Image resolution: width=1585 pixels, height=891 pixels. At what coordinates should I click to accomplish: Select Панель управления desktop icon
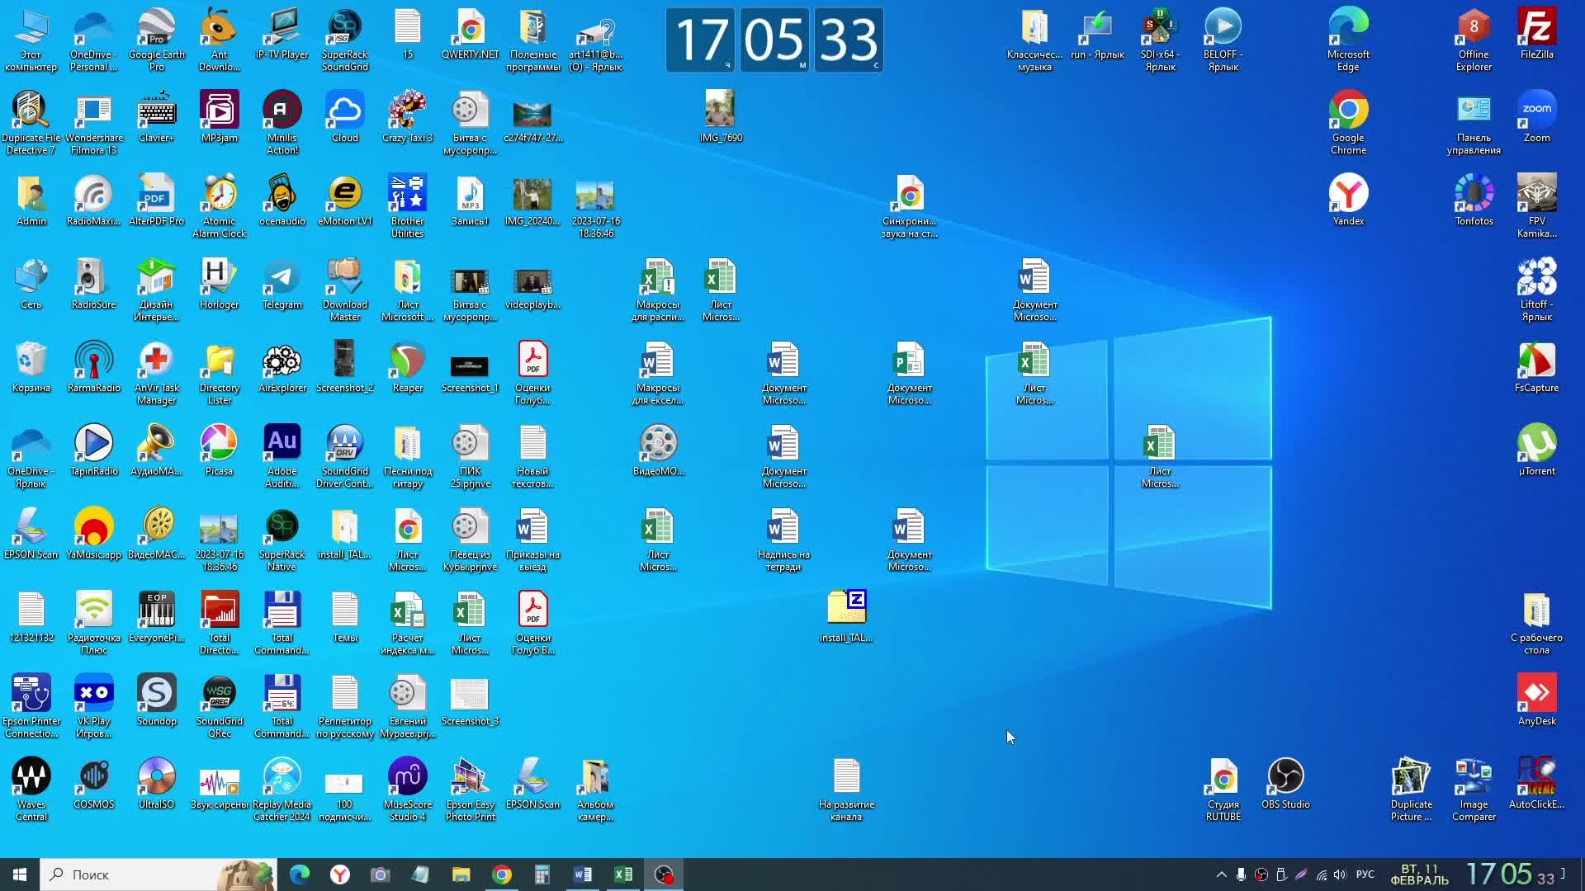1474,123
